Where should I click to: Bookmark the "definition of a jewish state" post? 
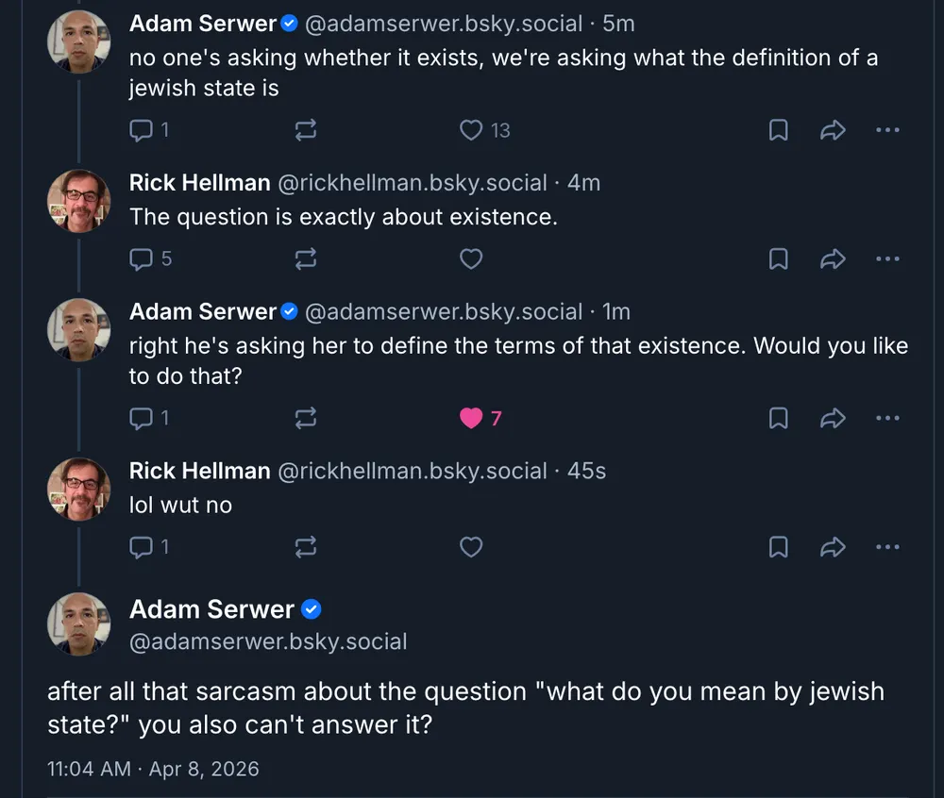[x=779, y=130]
